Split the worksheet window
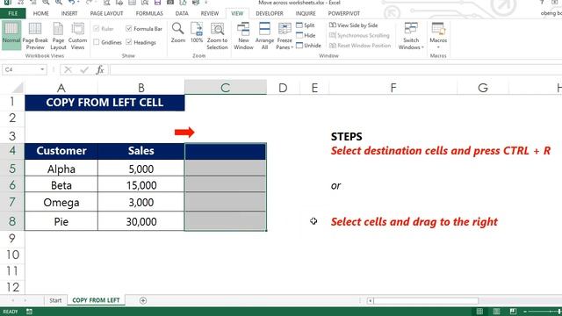Screen dimensions: 562x316 pos(306,25)
